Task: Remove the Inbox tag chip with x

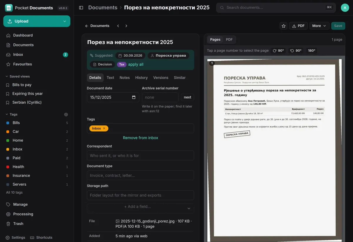Action: 104,128
